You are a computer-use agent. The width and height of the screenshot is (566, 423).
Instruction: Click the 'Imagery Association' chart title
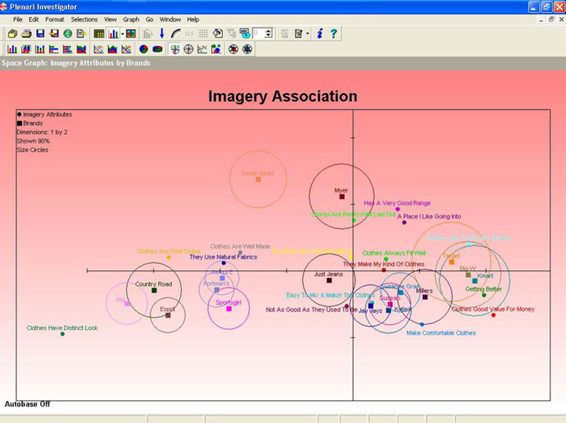tap(282, 96)
